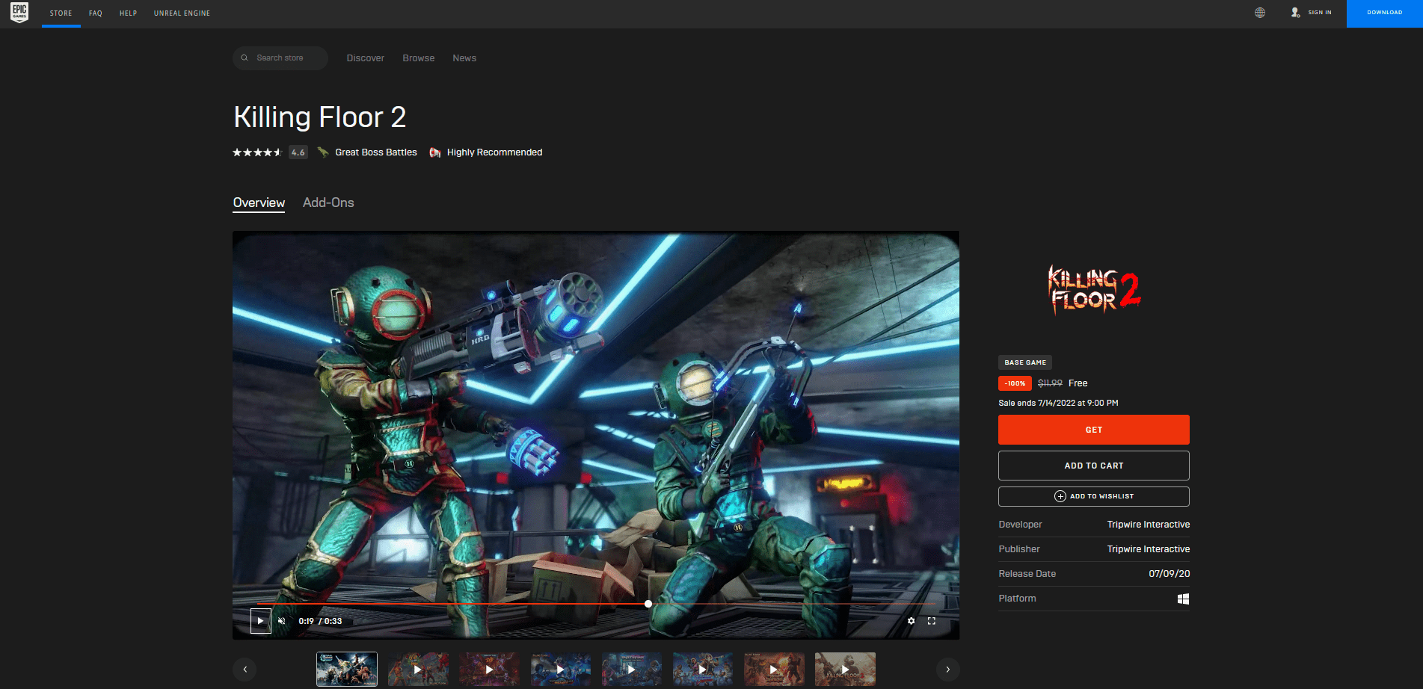Click the five-star rating icons

(x=257, y=152)
